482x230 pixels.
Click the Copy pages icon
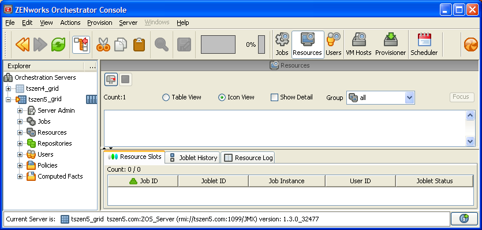121,45
